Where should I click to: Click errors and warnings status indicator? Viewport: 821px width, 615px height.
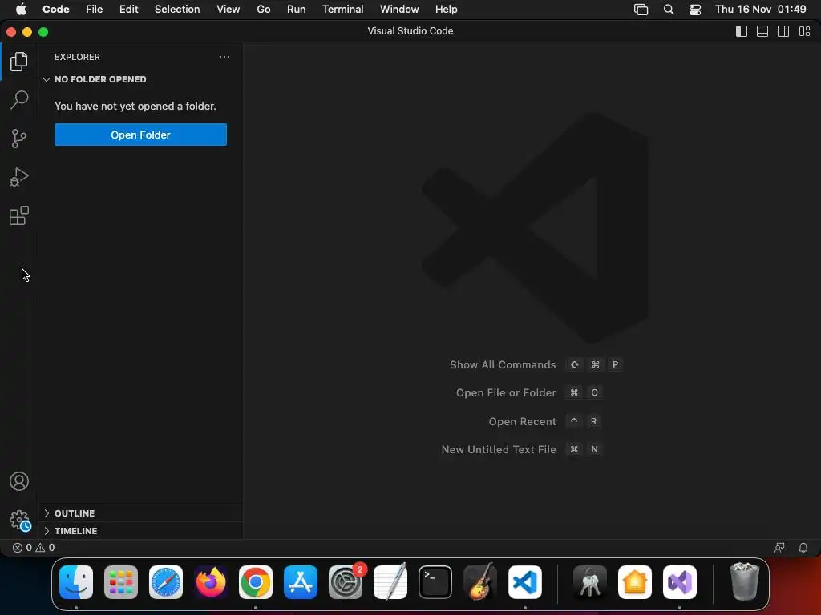point(34,548)
